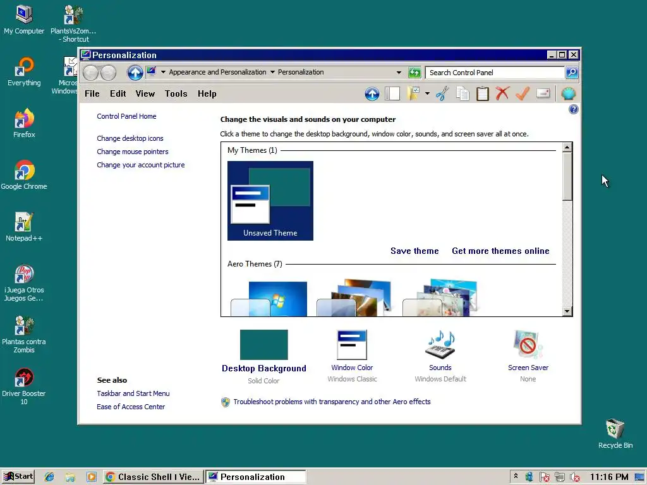647x485 pixels.
Task: Click the Paste clipboard toolbar icon
Action: (x=482, y=94)
